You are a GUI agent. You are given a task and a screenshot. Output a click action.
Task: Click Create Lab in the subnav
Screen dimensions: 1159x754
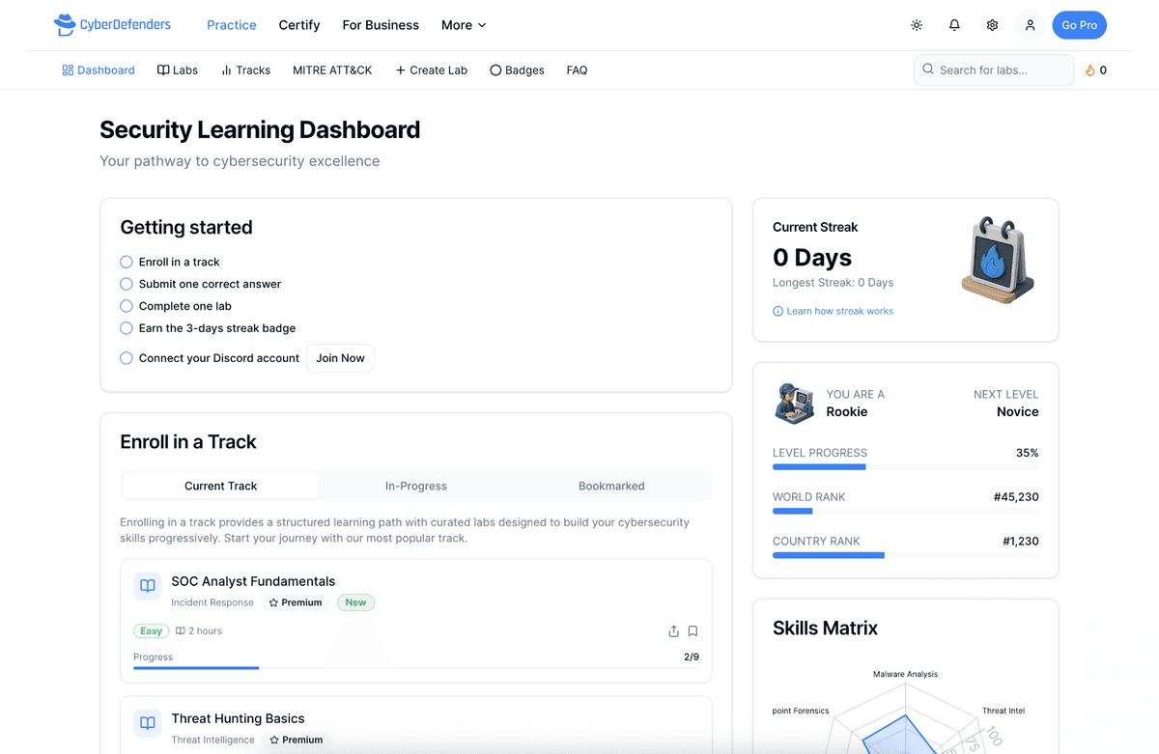pos(431,70)
